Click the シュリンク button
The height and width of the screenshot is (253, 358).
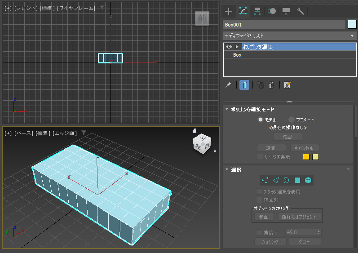(270, 241)
